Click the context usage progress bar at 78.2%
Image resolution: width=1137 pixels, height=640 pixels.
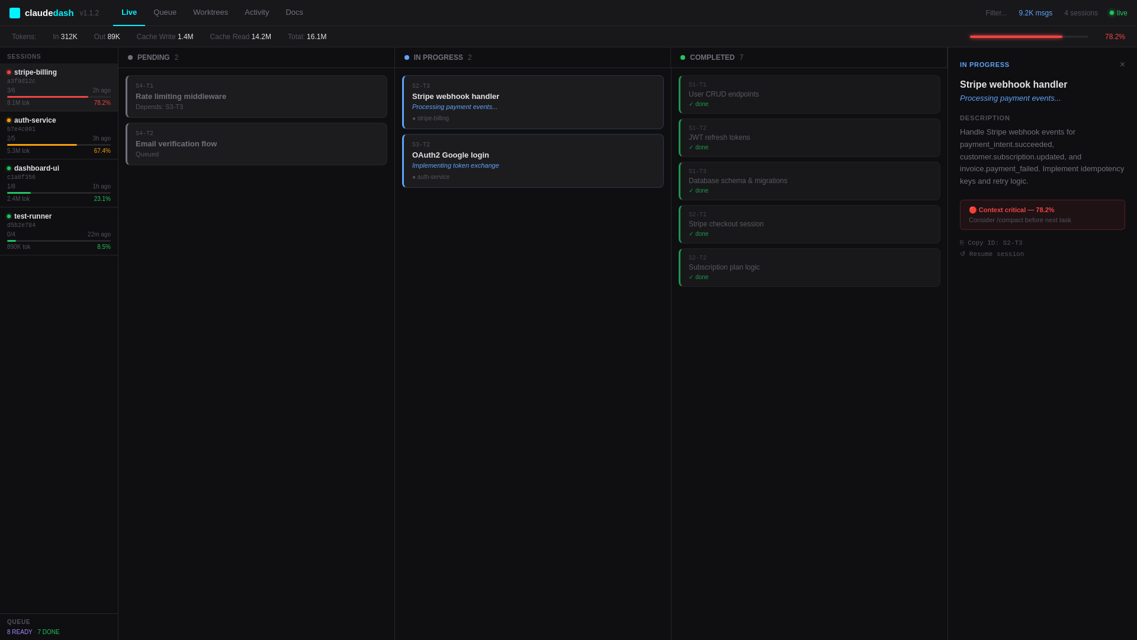1029,36
